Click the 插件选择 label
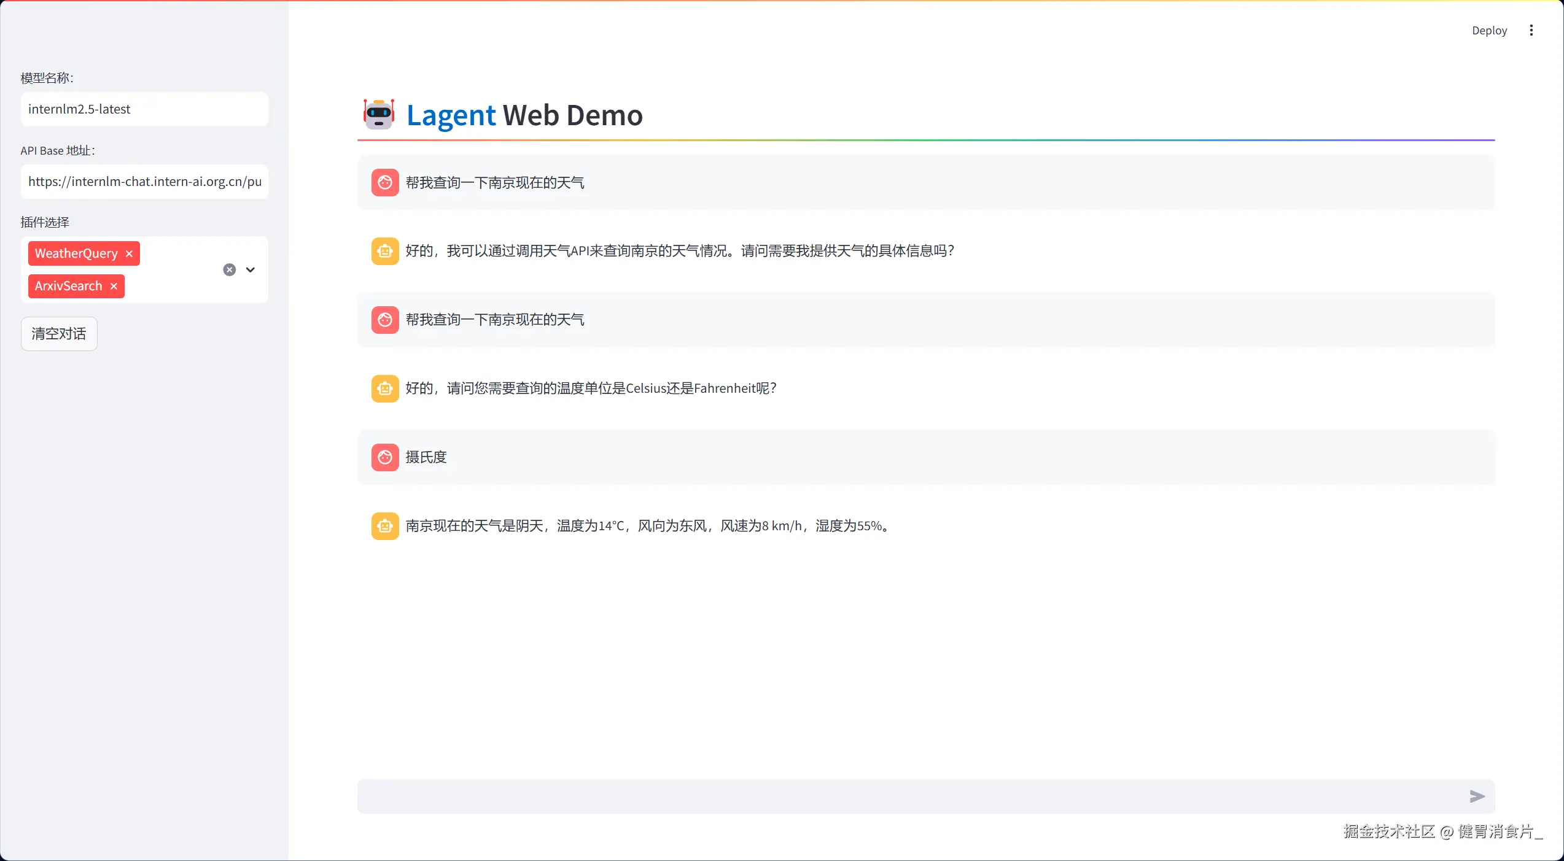The image size is (1564, 861). [45, 222]
